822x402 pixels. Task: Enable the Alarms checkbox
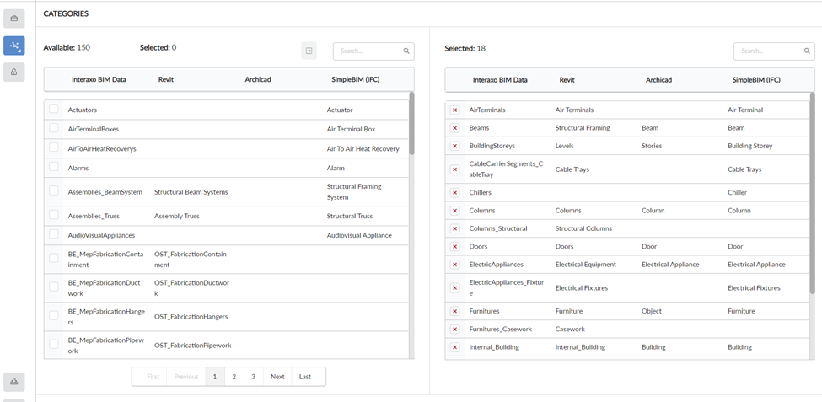pyautogui.click(x=53, y=167)
